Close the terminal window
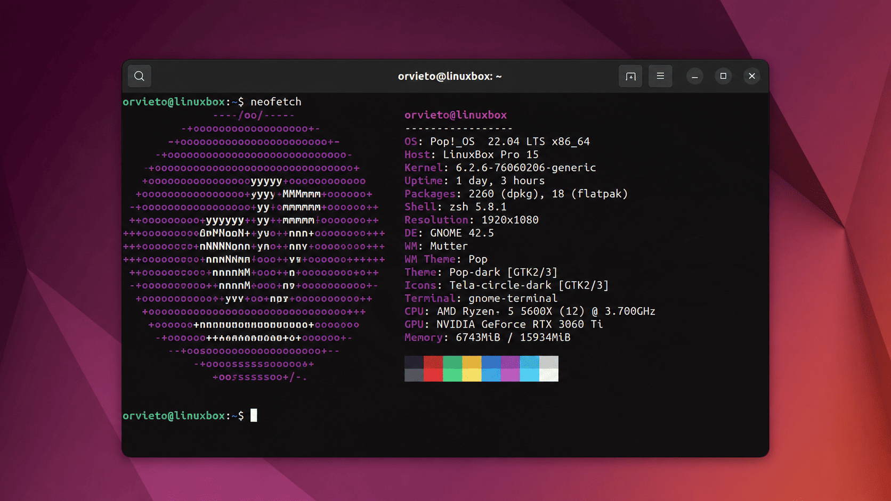891x501 pixels. [752, 76]
